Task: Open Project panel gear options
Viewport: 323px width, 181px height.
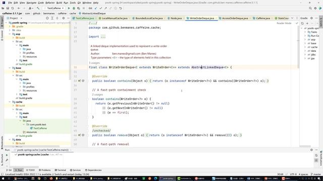Action: tap(63, 18)
